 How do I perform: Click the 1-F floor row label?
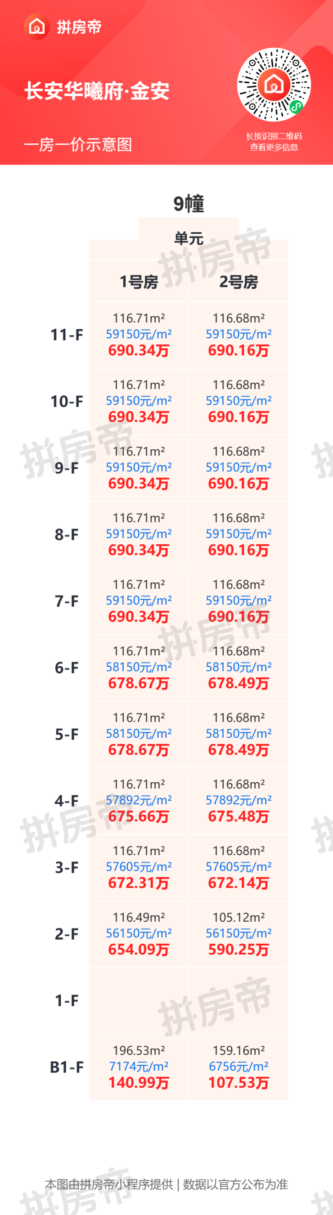(x=67, y=1000)
